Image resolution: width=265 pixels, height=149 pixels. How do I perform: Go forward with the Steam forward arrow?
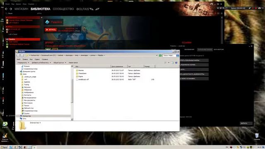coord(11,9)
